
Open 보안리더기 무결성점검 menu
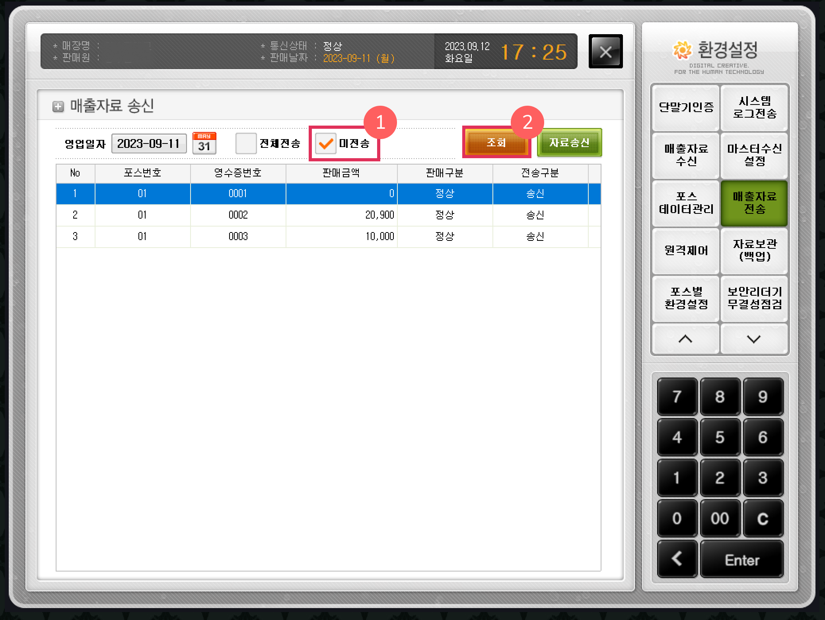(754, 298)
